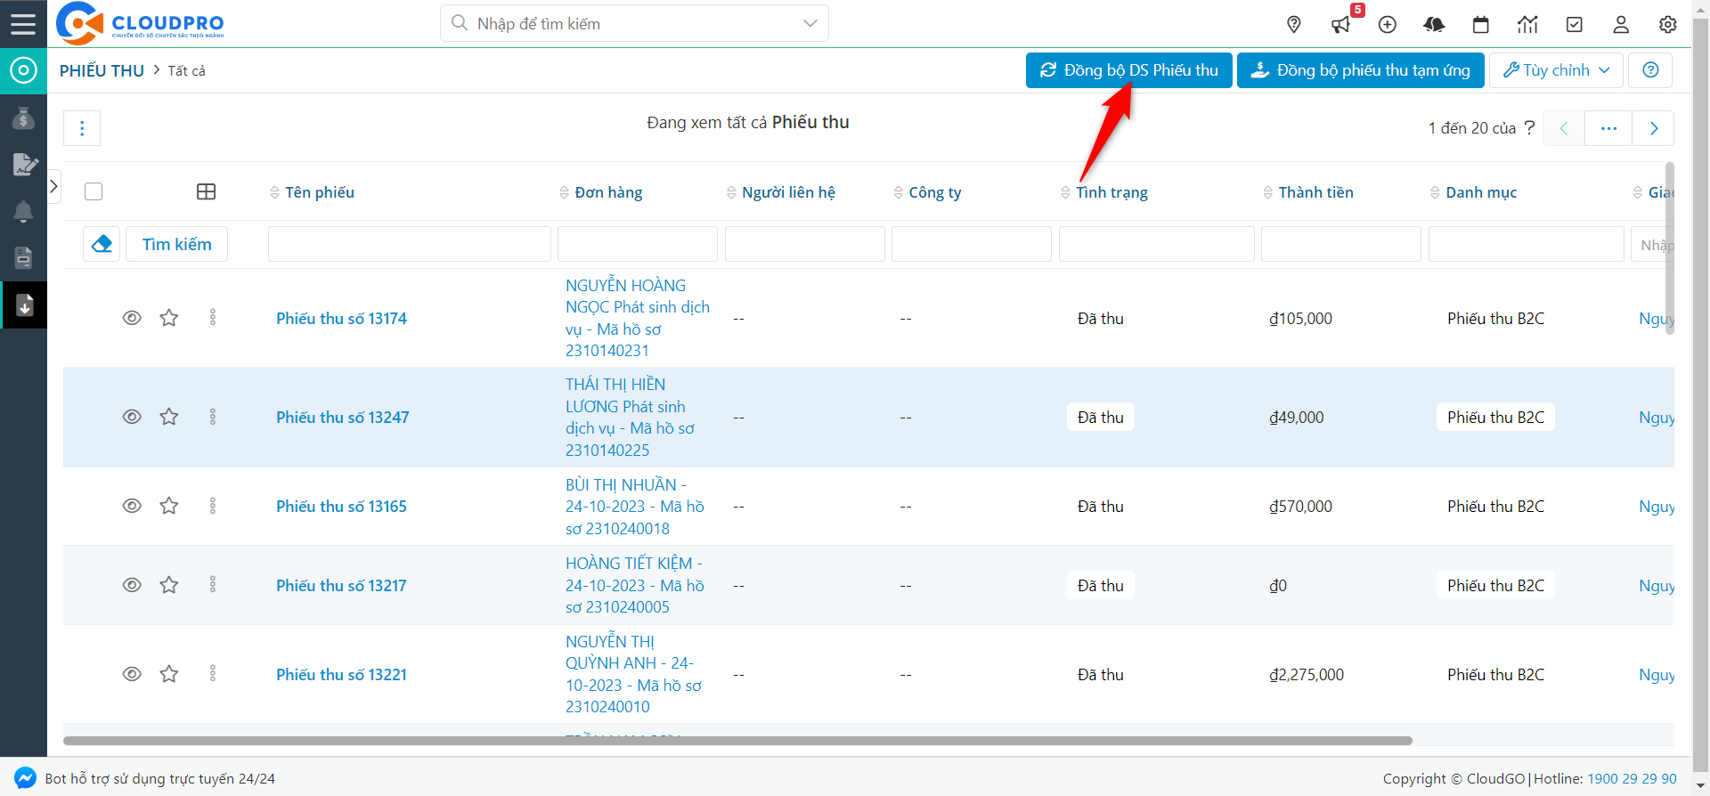1710x796 pixels.
Task: Click Đồng bộ DS Phiếu thu button
Action: (1129, 70)
